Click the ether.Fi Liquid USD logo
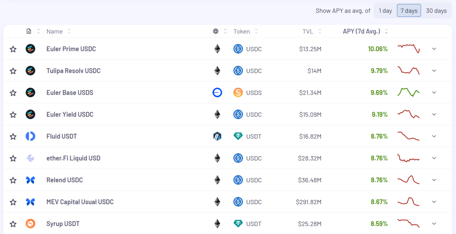456x234 pixels. [30, 158]
